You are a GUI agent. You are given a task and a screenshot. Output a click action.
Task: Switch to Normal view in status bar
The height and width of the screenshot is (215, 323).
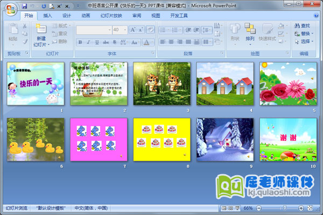pyautogui.click(x=224, y=208)
